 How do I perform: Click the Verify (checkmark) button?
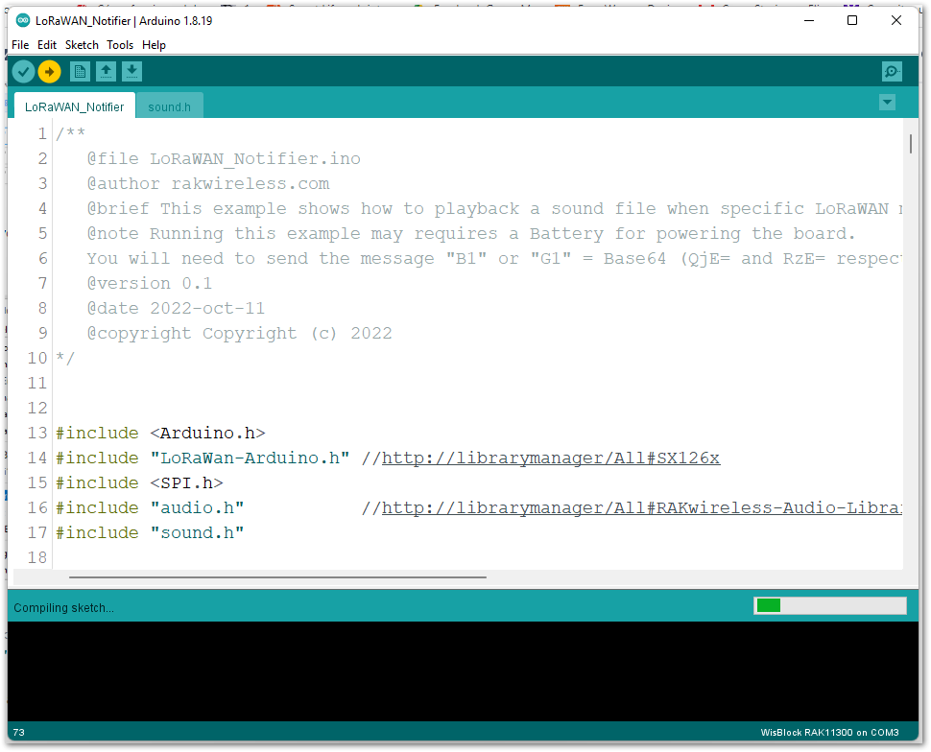click(23, 72)
